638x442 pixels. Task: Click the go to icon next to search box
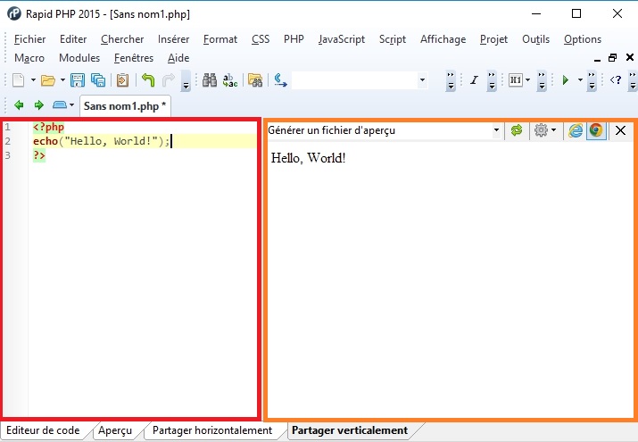(280, 80)
